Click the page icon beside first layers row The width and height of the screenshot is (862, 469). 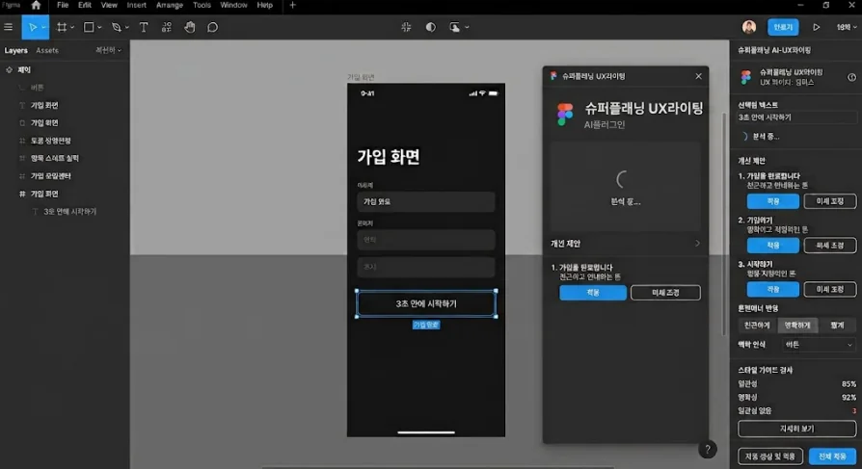pos(9,69)
